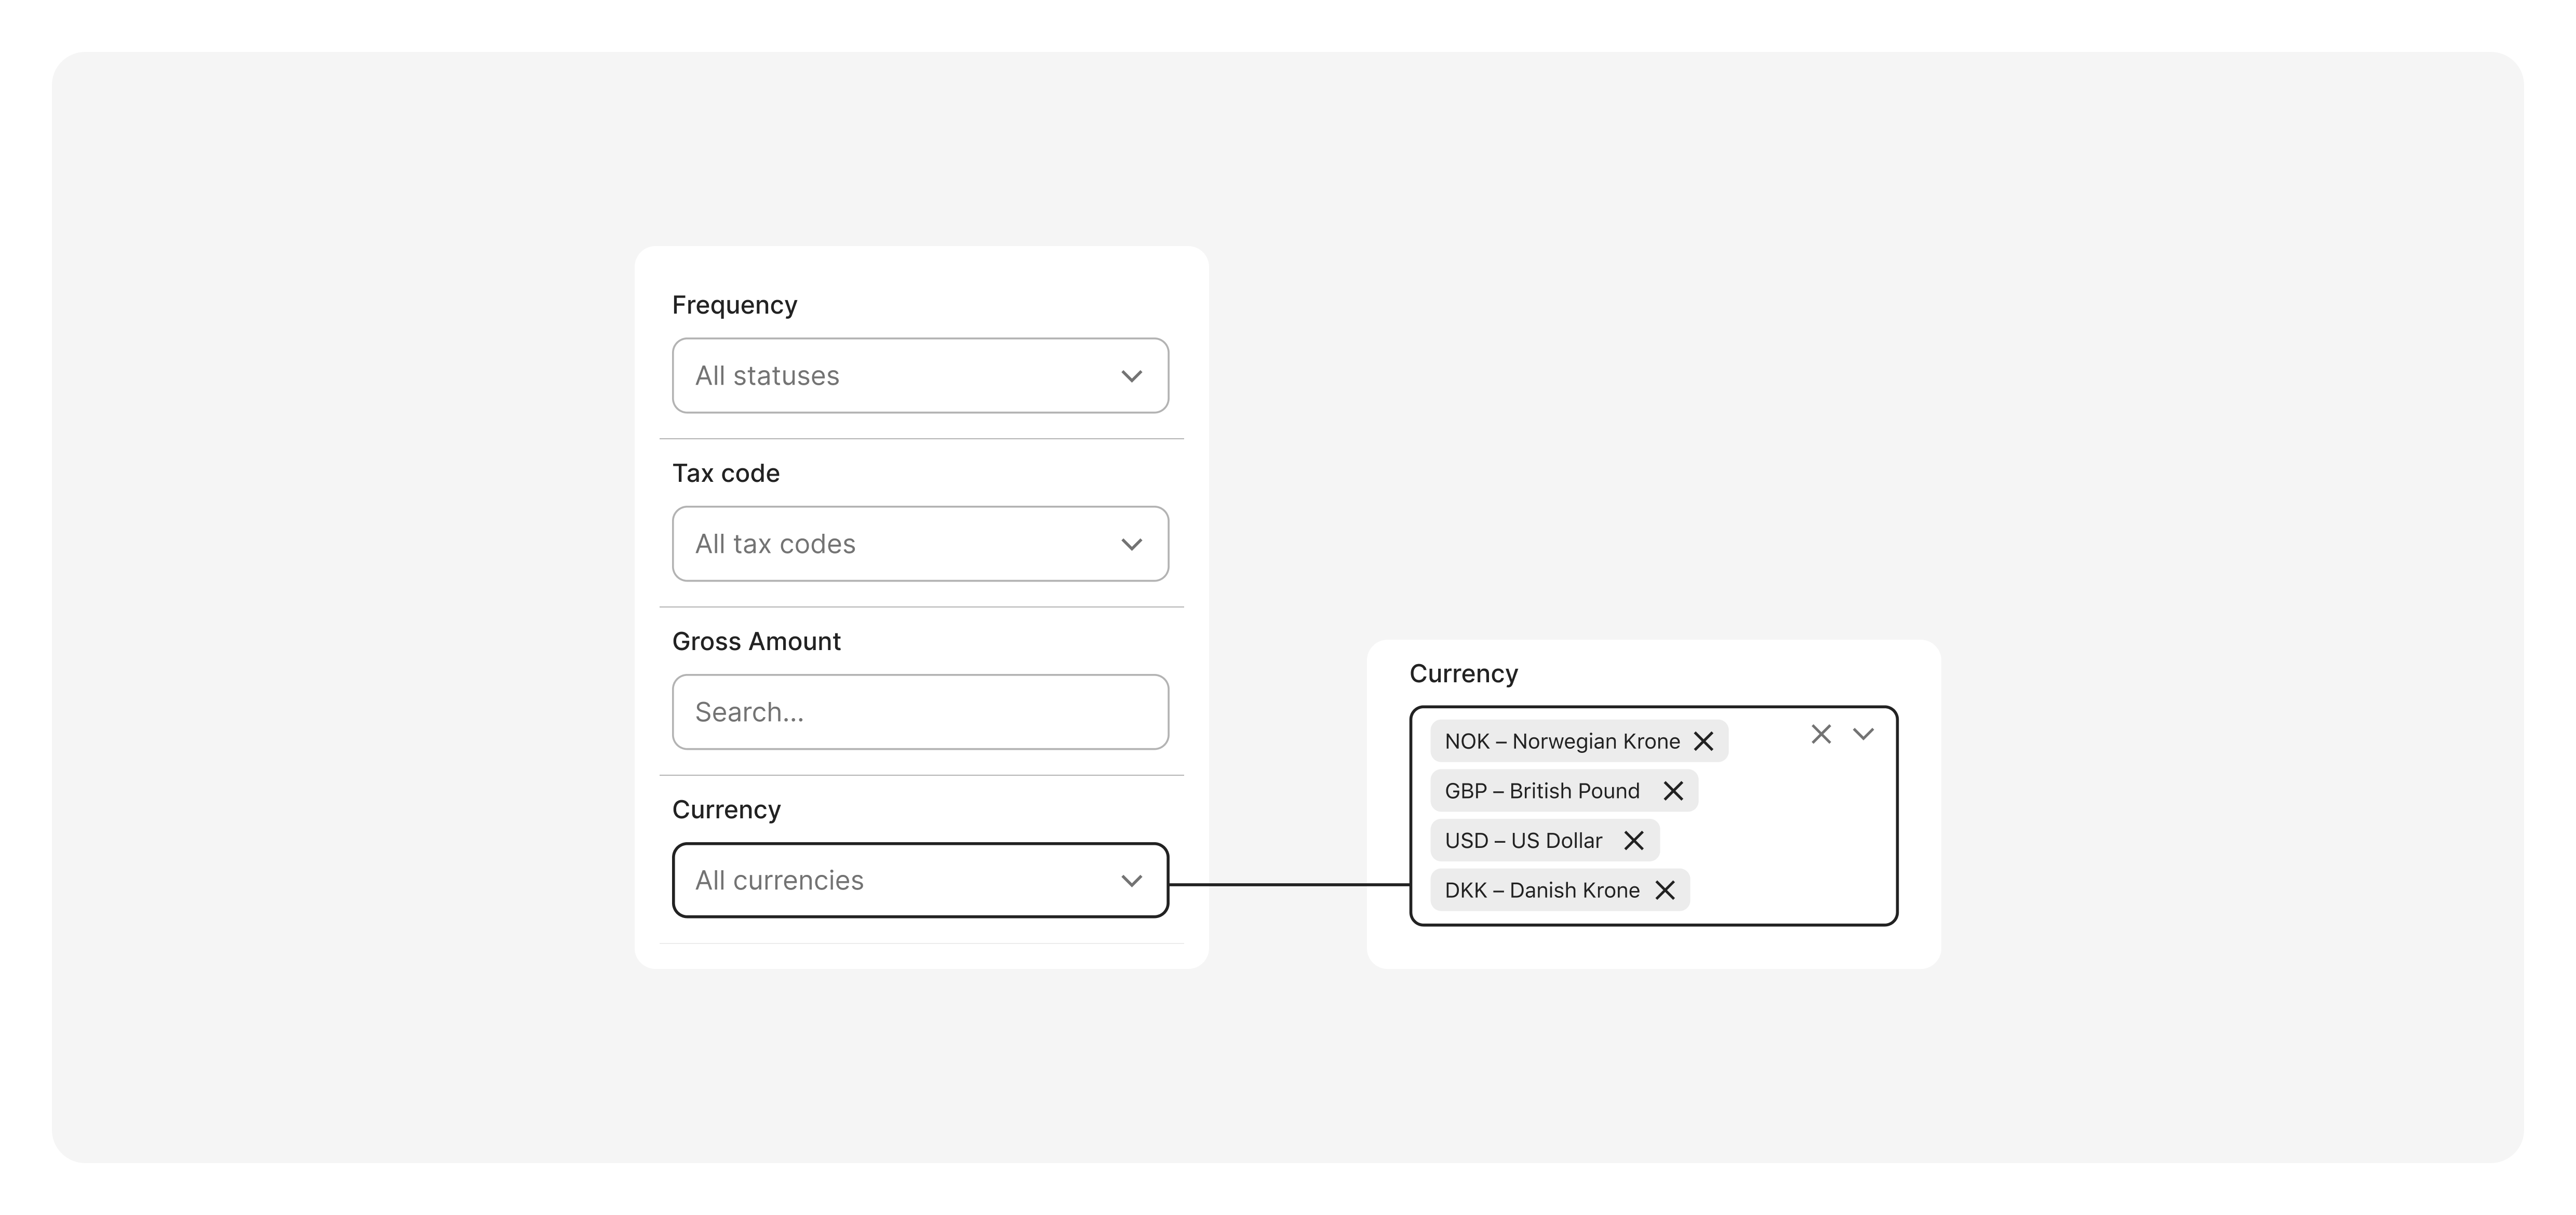Click the Tax code dropdown chevron arrow

(x=1132, y=544)
